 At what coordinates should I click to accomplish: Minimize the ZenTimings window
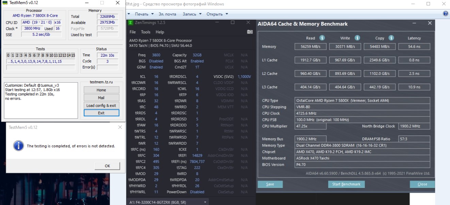(x=216, y=22)
